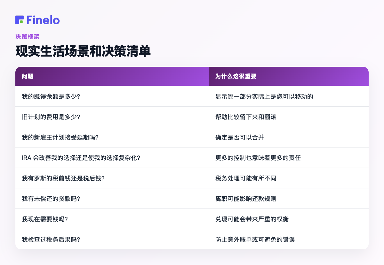Click the heading 现实生活场景和决策清单
Screen dimensions: 384x265
[x=83, y=51]
